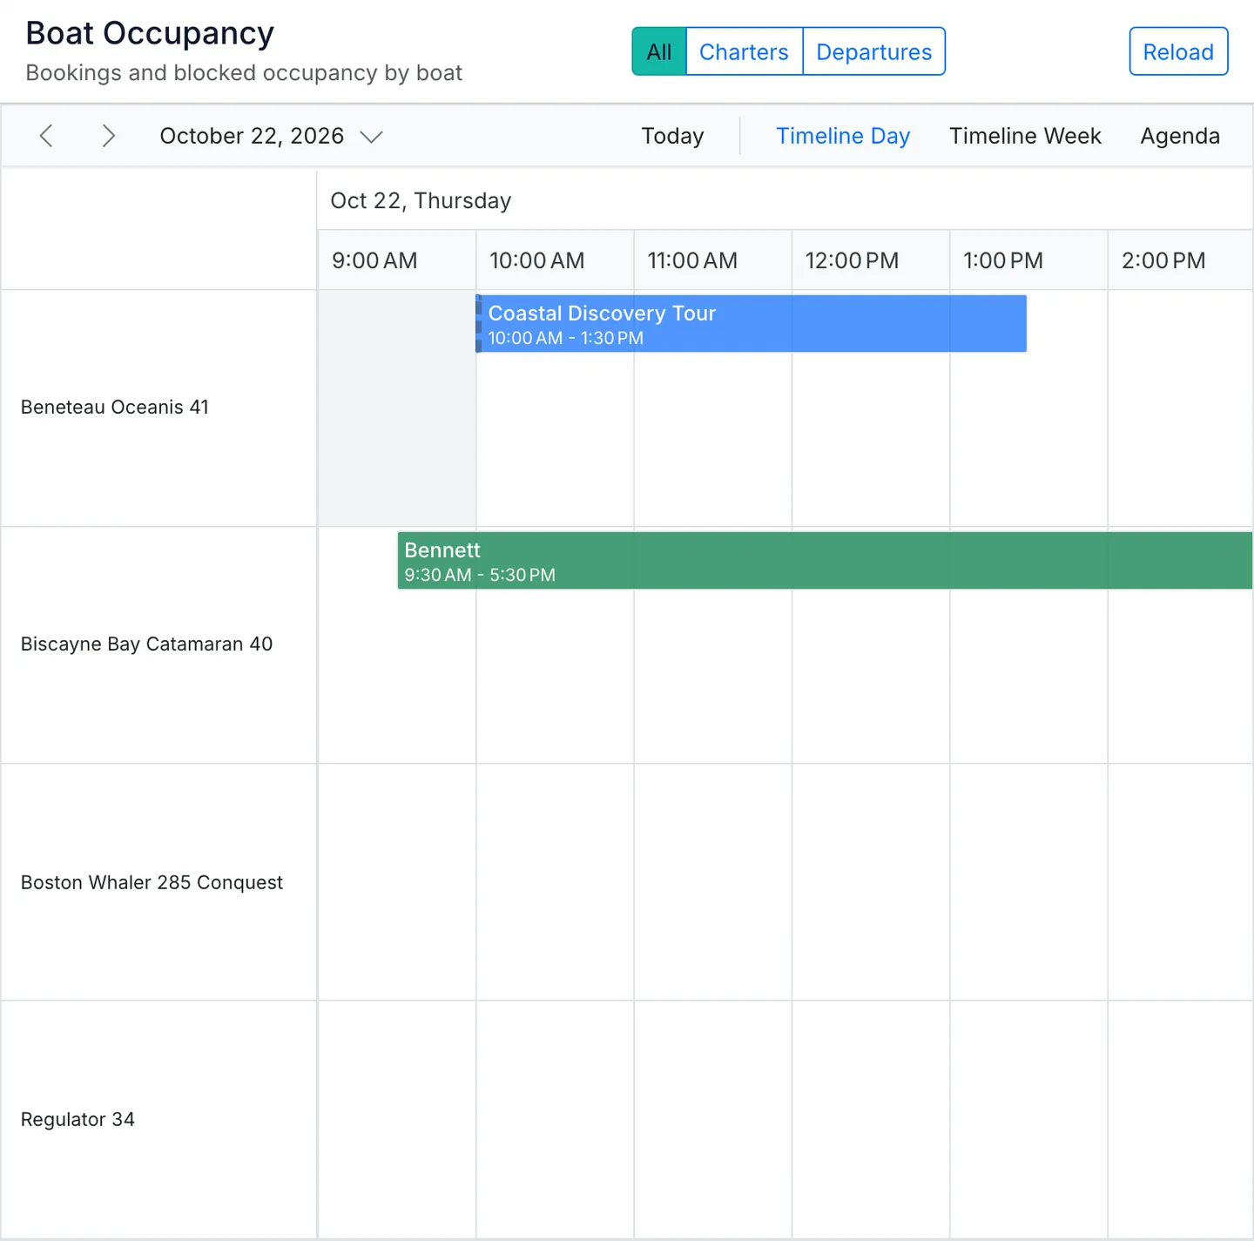Select the Regulator 34 row label
The image size is (1254, 1241).
[x=78, y=1119]
